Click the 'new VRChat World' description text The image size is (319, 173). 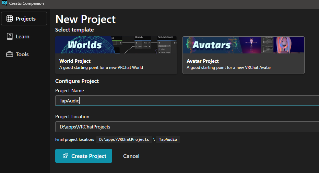[101, 67]
